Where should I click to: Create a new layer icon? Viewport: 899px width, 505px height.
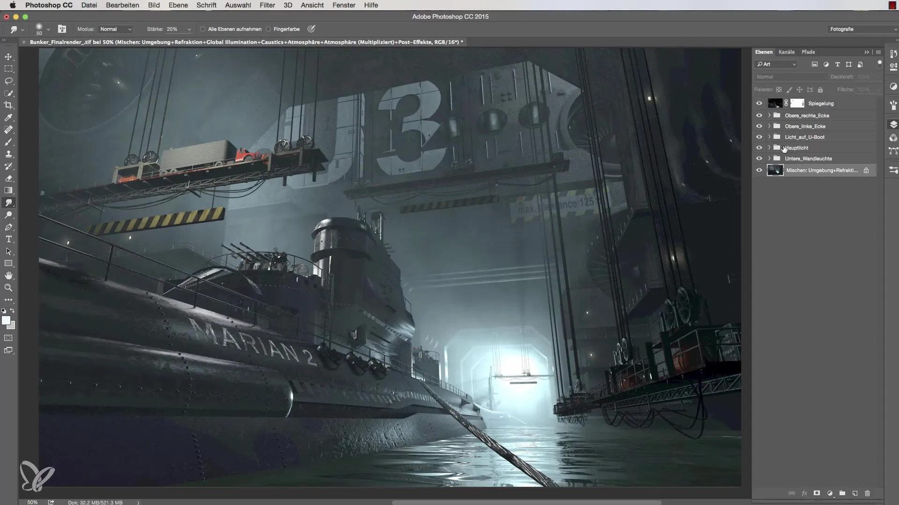pos(855,493)
